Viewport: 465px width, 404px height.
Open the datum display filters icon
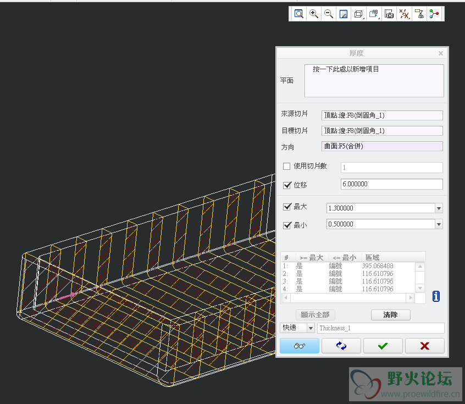tap(404, 14)
